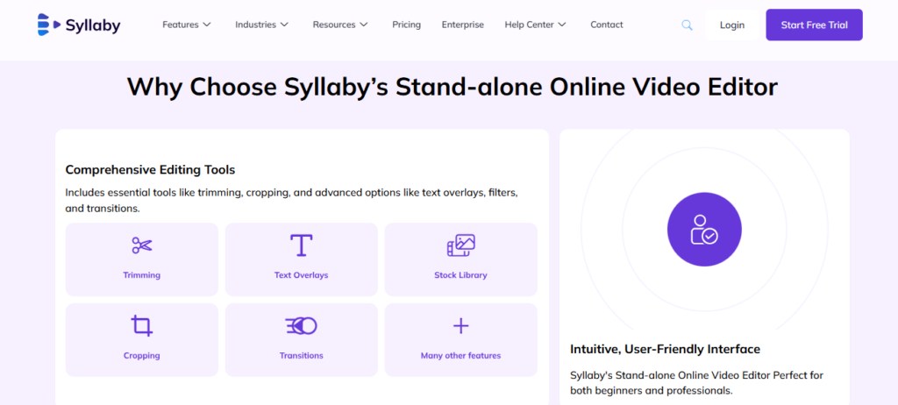Select the Stock Library label

[460, 275]
